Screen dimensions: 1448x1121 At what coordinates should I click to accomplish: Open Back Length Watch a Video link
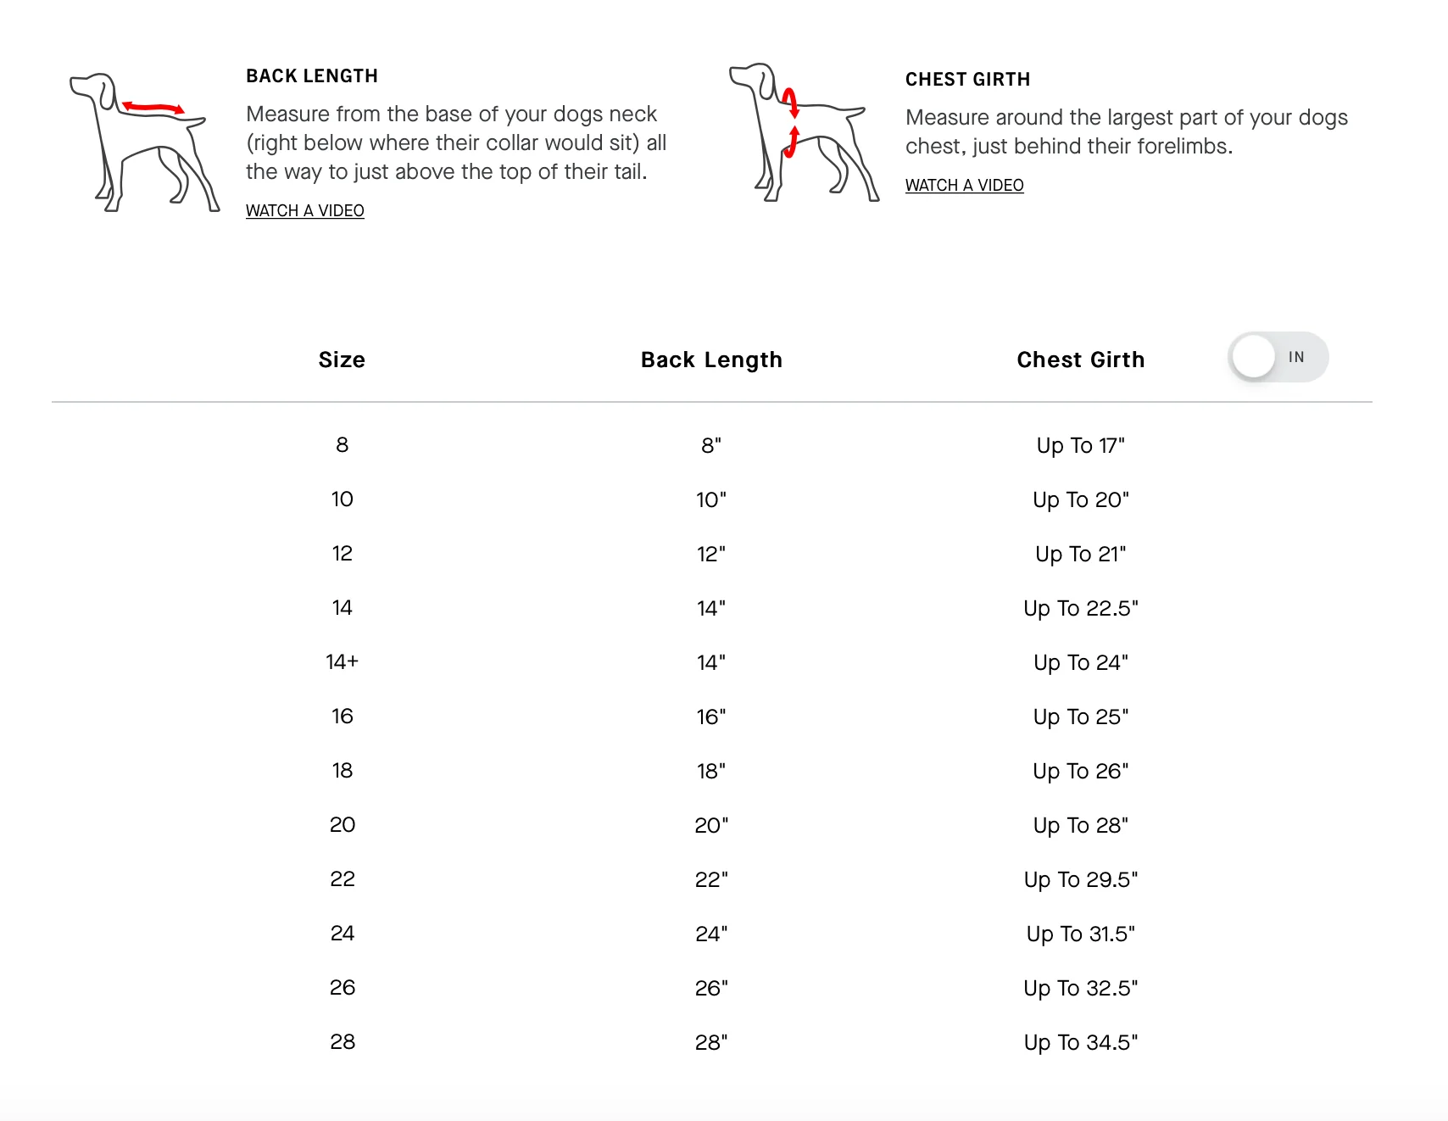tap(305, 210)
